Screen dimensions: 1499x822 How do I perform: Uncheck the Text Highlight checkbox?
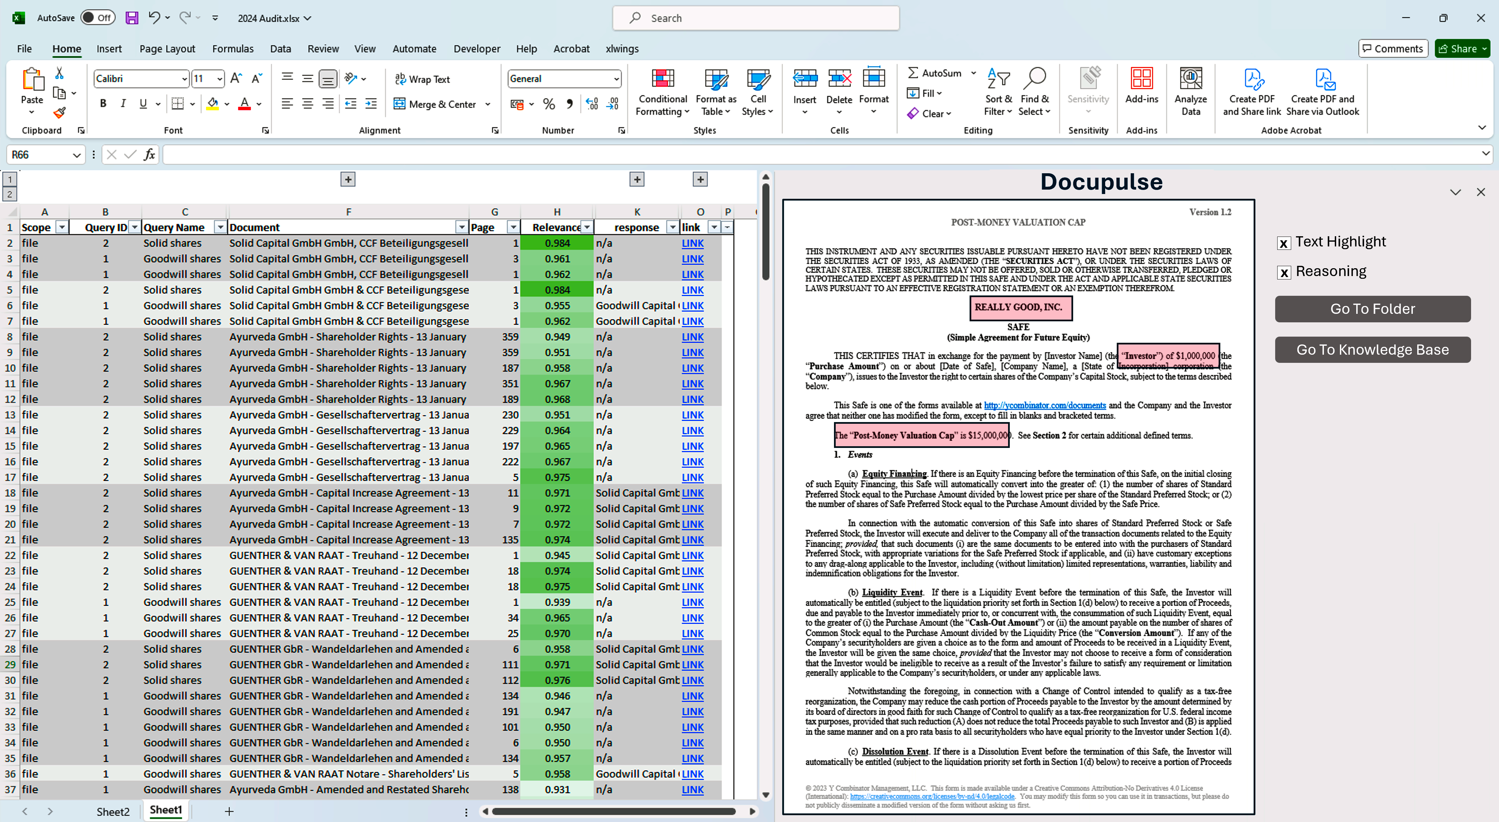pos(1284,243)
